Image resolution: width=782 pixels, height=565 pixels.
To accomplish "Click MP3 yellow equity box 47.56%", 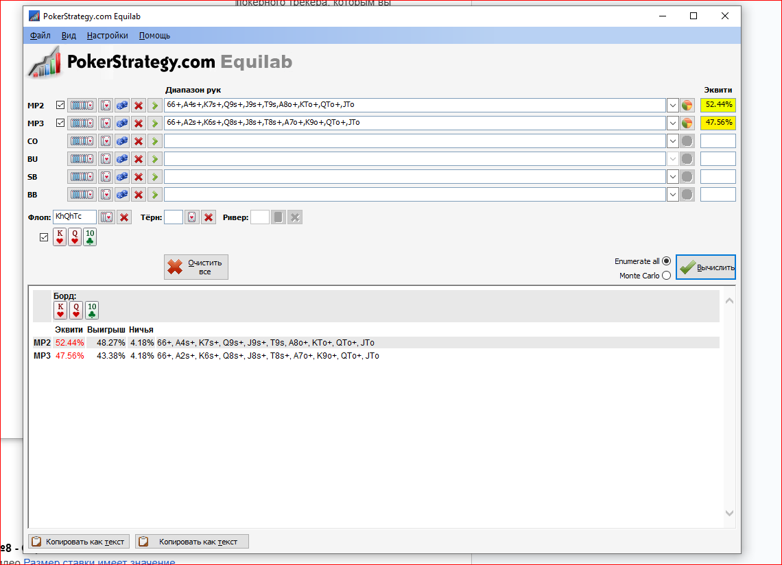I will click(718, 123).
